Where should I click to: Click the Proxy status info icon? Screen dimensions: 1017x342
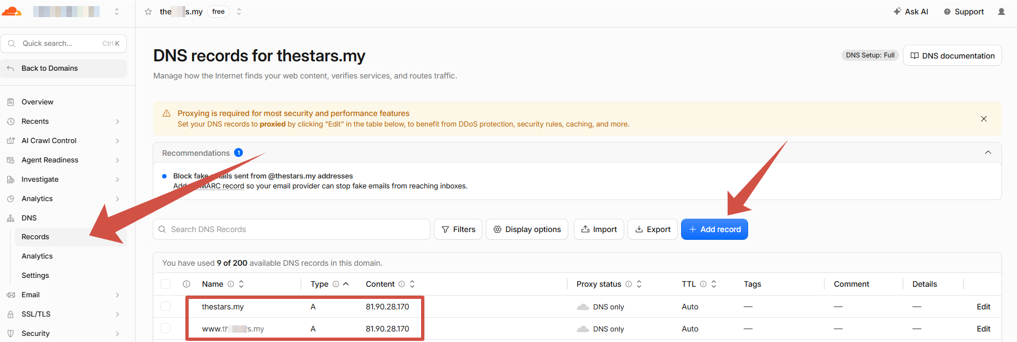tap(629, 284)
